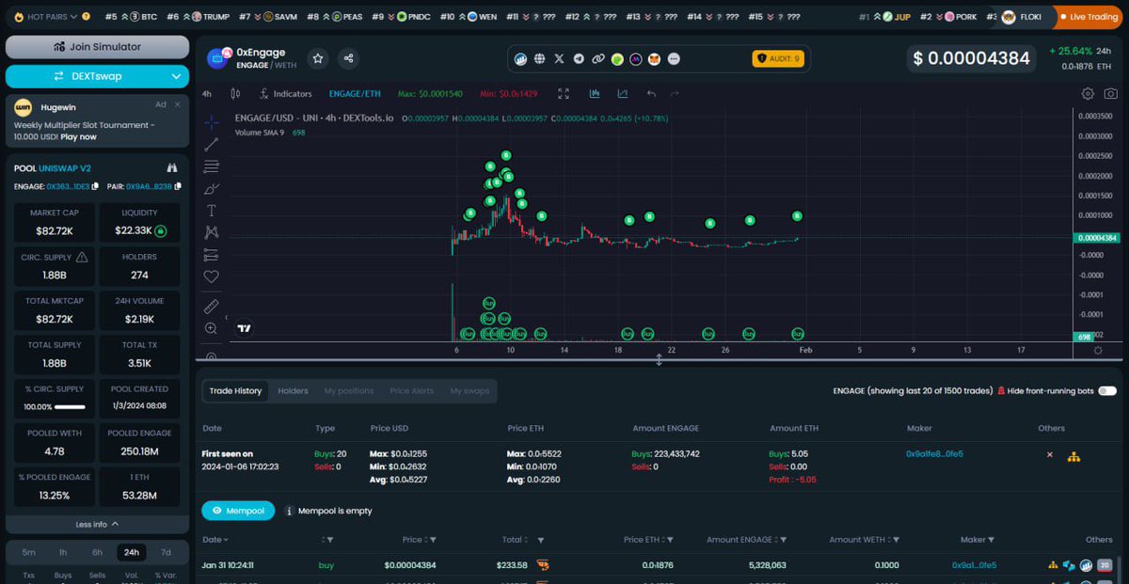The image size is (1129, 584).
Task: Select the brush drawing tool
Action: point(212,188)
